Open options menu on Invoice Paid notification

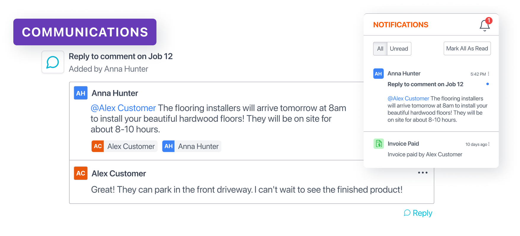click(489, 144)
